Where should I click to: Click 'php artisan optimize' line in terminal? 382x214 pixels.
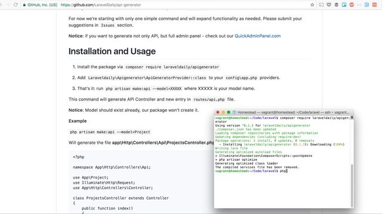236,160
